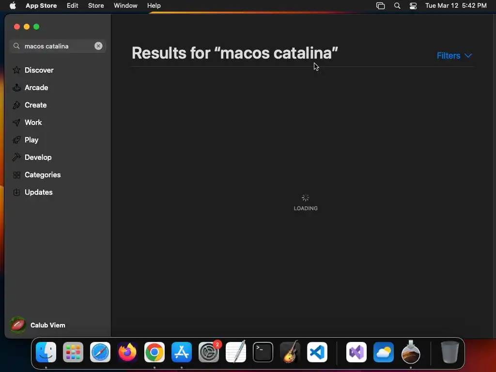This screenshot has height=372, width=496.
Task: Launch GarageBand from the Dock
Action: click(290, 352)
